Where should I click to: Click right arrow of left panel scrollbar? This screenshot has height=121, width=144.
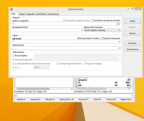[72, 89]
